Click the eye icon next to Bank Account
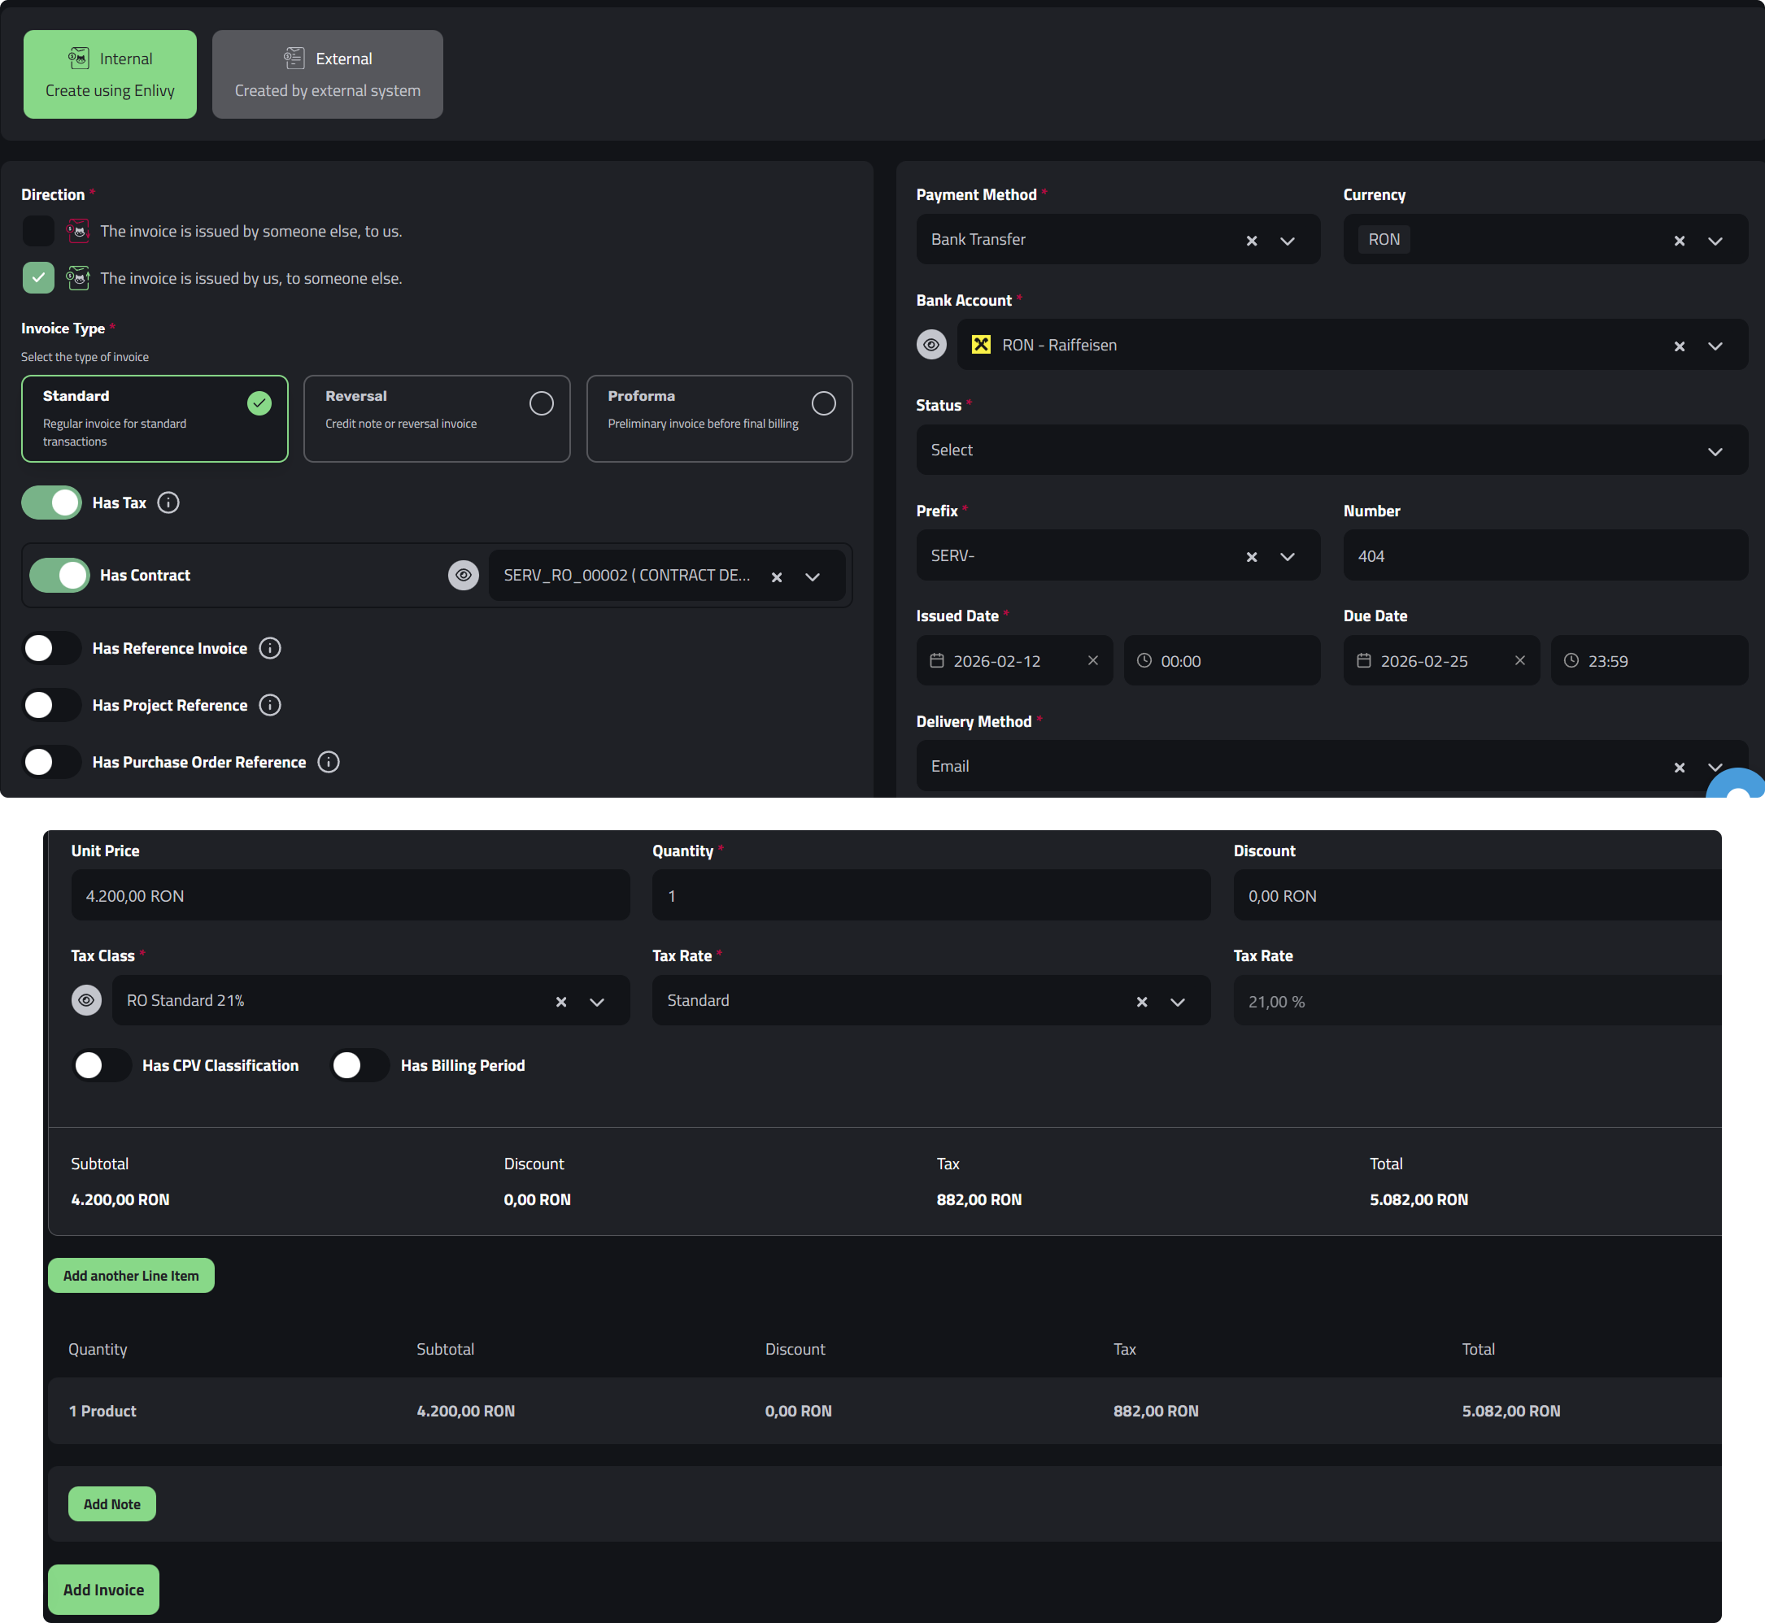Image resolution: width=1765 pixels, height=1623 pixels. click(931, 344)
